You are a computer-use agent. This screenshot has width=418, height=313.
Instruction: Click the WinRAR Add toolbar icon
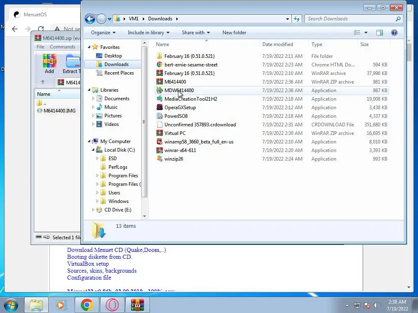(x=49, y=64)
